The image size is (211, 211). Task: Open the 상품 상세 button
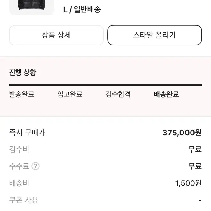point(56,35)
